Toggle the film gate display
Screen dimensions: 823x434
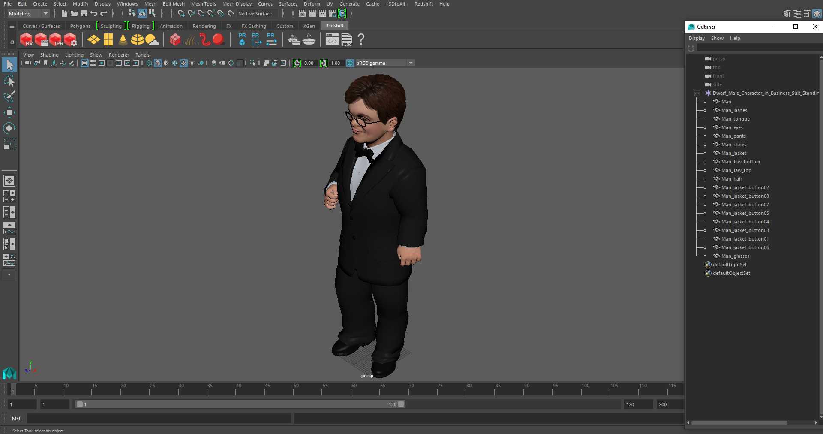(x=93, y=63)
